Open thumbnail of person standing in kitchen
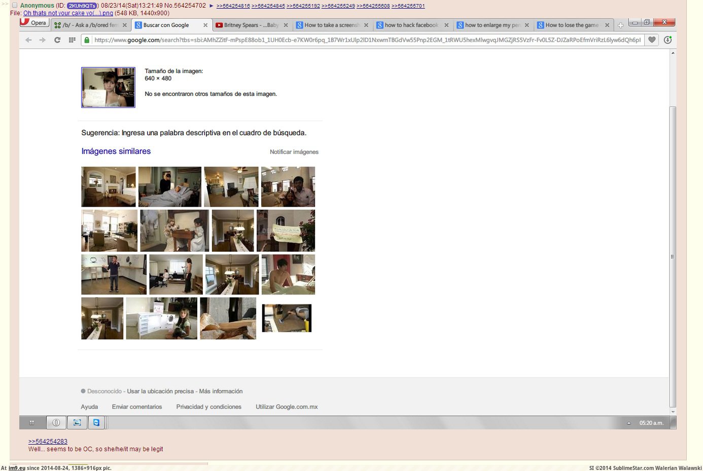This screenshot has width=703, height=471. coord(114,275)
